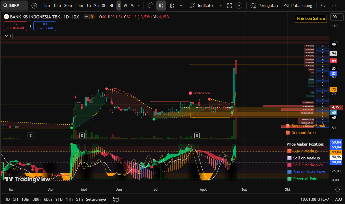Image resolution: width=345 pixels, height=204 pixels.
Task: Switch to the weekly W timeframe
Action: 125,6
